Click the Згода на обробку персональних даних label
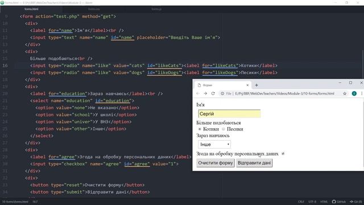 coord(237,154)
